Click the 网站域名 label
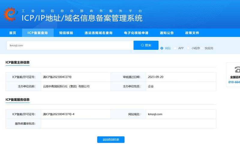Viewport: 240px width, 150px height. [x=134, y=114]
